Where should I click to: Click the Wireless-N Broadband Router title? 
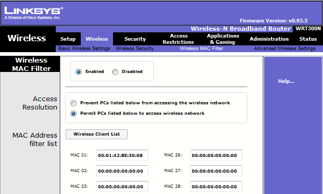[x=241, y=29]
